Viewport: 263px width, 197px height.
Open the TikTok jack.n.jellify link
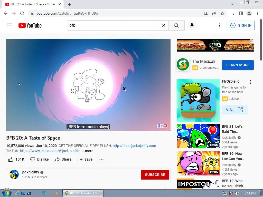pyautogui.click(x=50, y=151)
